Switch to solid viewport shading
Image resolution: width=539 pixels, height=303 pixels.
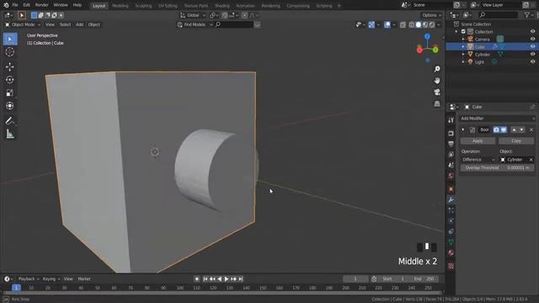click(x=419, y=24)
